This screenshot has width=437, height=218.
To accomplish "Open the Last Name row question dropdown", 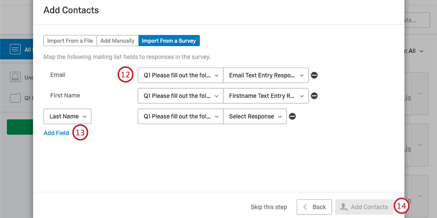I will pos(180,116).
